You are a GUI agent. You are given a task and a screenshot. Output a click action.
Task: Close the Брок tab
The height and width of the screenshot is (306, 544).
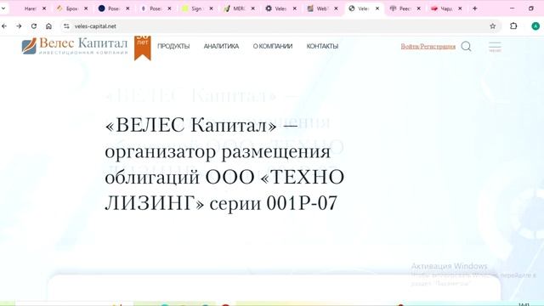86,8
